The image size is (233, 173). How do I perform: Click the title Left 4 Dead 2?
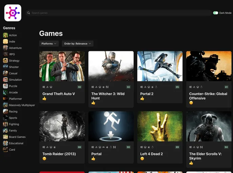(x=152, y=154)
